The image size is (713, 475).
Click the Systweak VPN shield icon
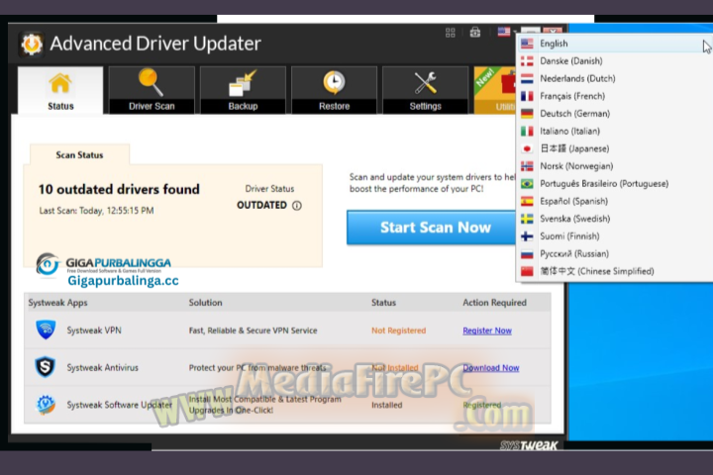(x=46, y=330)
